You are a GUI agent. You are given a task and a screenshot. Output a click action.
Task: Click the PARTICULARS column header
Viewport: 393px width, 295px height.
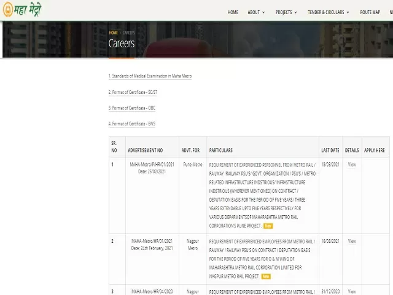[x=221, y=150]
